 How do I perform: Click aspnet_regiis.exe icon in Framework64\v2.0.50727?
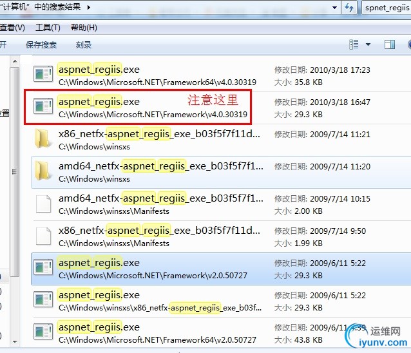pyautogui.click(x=43, y=332)
